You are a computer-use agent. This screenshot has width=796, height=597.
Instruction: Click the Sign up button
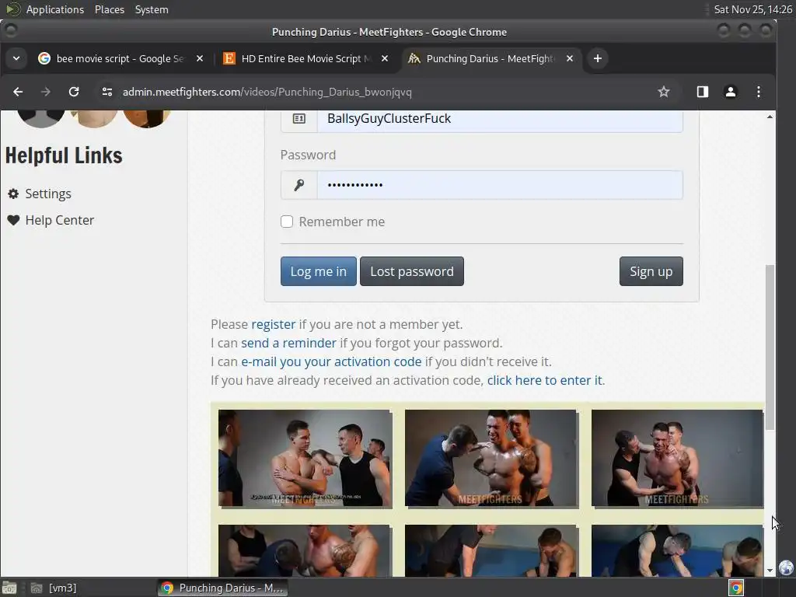(651, 271)
